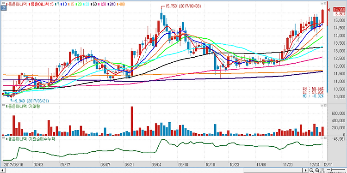The height and width of the screenshot is (173, 347).
Task: Click the zoom in magnifier icon
Action: (x=317, y=170)
